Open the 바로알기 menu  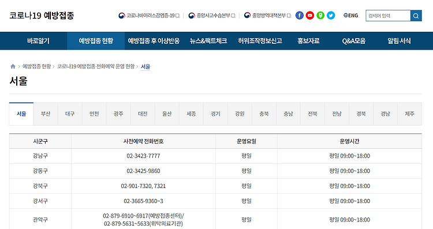pos(38,41)
